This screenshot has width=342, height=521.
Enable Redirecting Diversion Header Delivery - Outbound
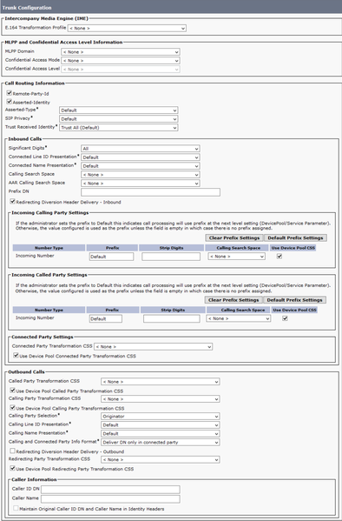pyautogui.click(x=13, y=451)
